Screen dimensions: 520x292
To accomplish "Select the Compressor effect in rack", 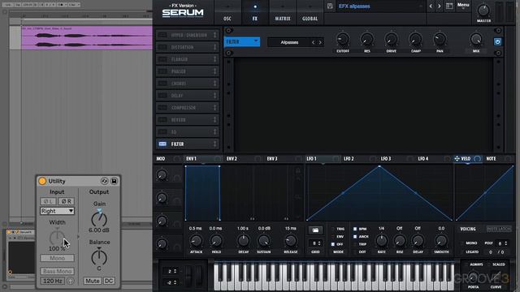I will 188,108.
